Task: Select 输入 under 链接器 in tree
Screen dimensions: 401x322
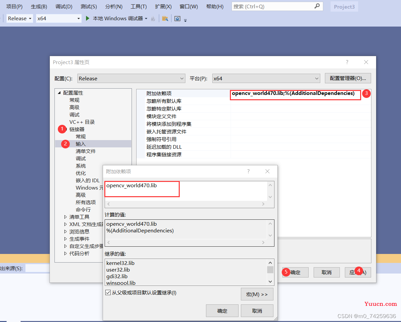Action: click(81, 144)
